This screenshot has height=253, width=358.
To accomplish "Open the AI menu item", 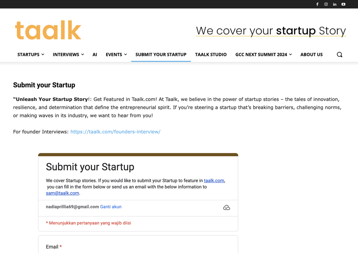I will (95, 54).
